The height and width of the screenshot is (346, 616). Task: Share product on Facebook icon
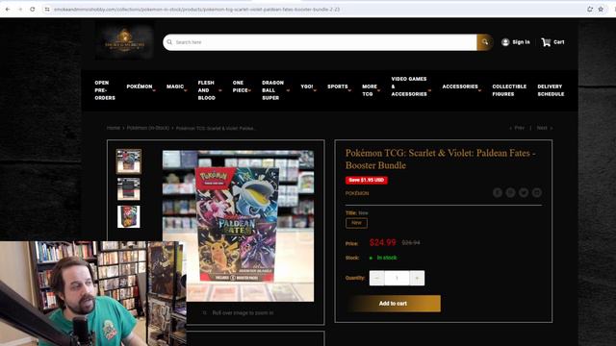[498, 192]
